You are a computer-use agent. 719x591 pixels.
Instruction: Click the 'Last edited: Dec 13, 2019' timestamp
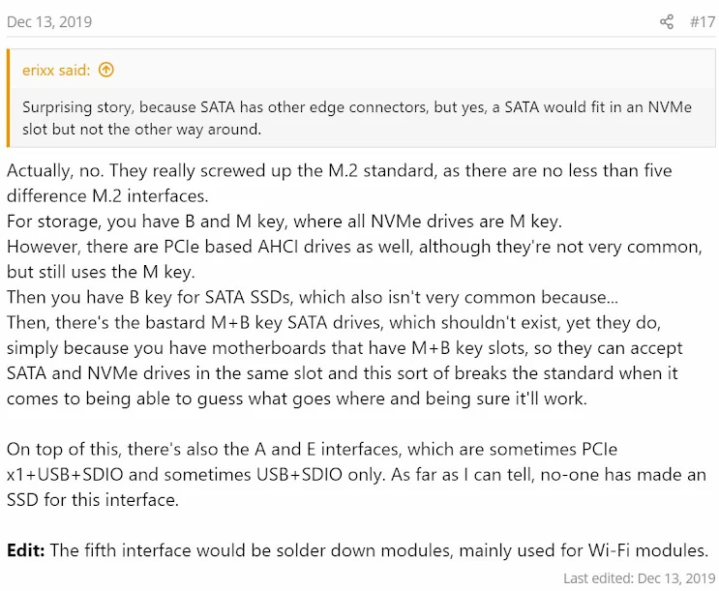pos(640,577)
